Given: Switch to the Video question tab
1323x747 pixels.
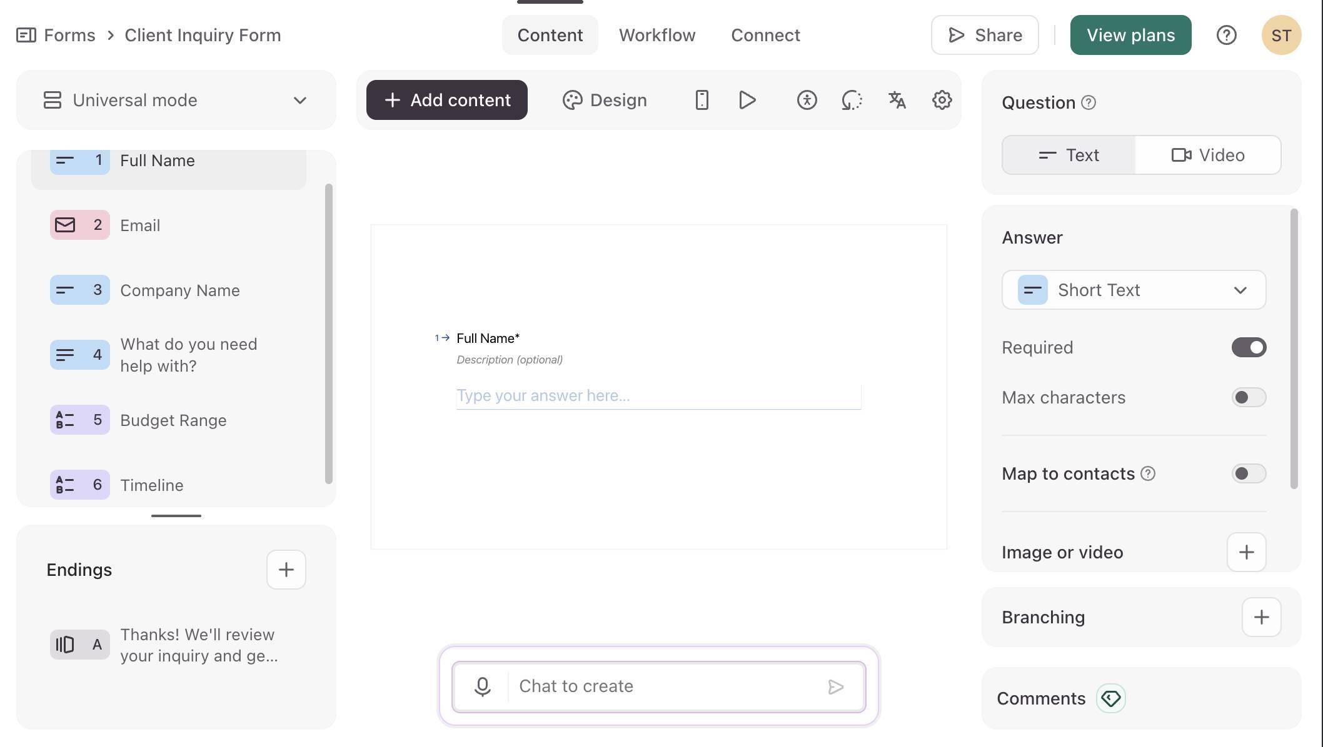Looking at the screenshot, I should (1207, 155).
